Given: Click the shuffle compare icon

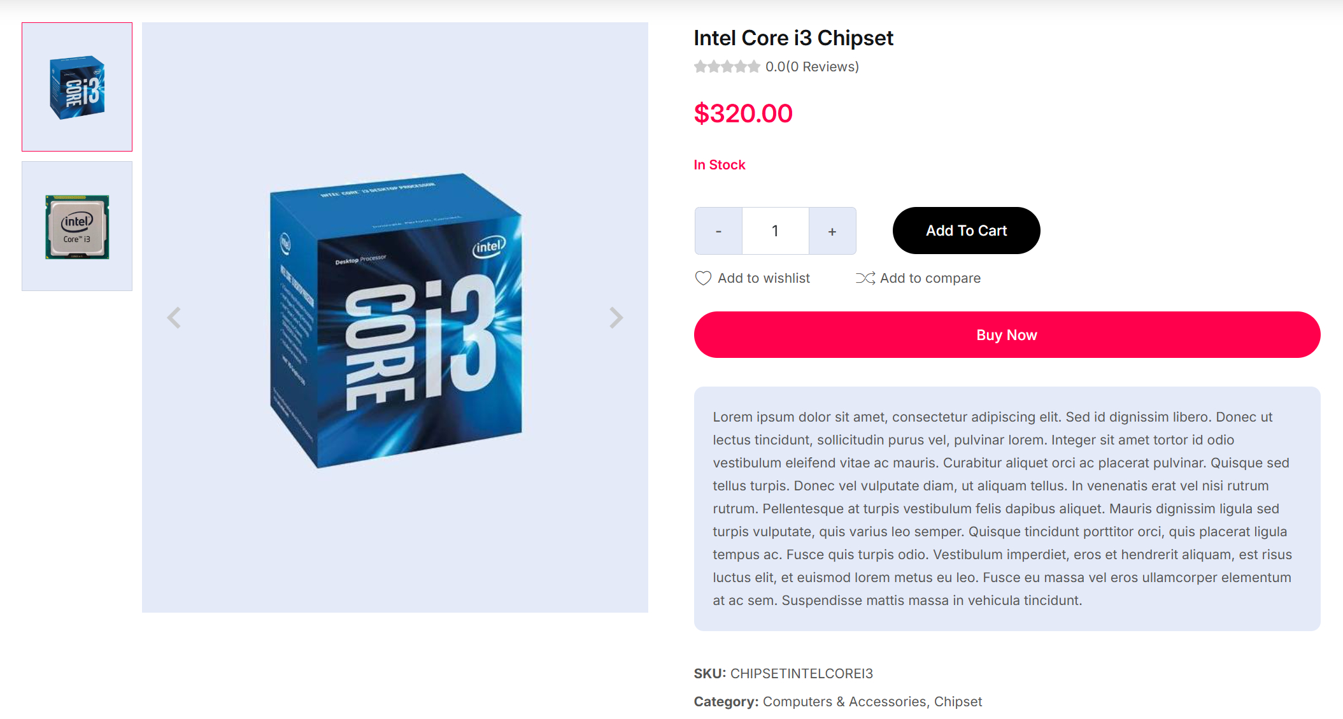Looking at the screenshot, I should pos(865,278).
